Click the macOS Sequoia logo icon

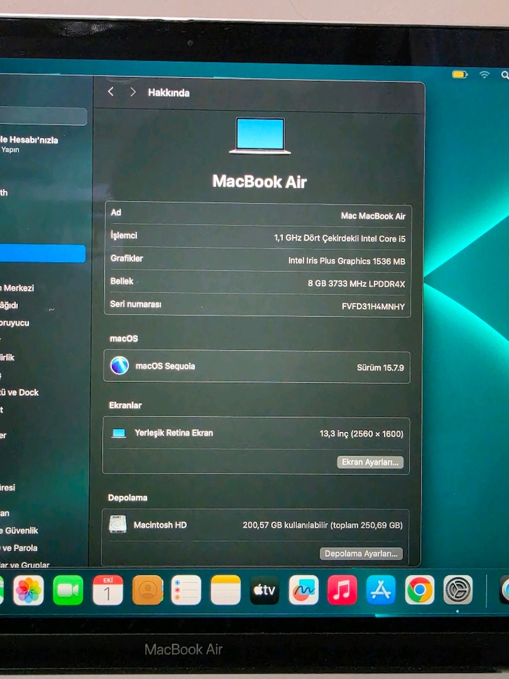(x=119, y=365)
